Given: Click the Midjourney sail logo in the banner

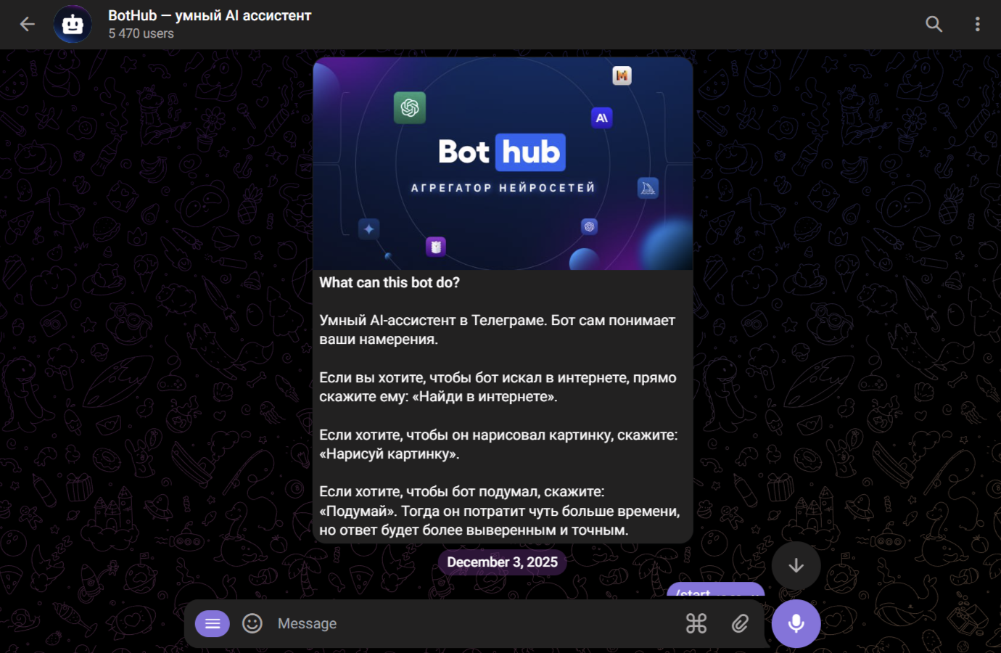Looking at the screenshot, I should [x=647, y=187].
